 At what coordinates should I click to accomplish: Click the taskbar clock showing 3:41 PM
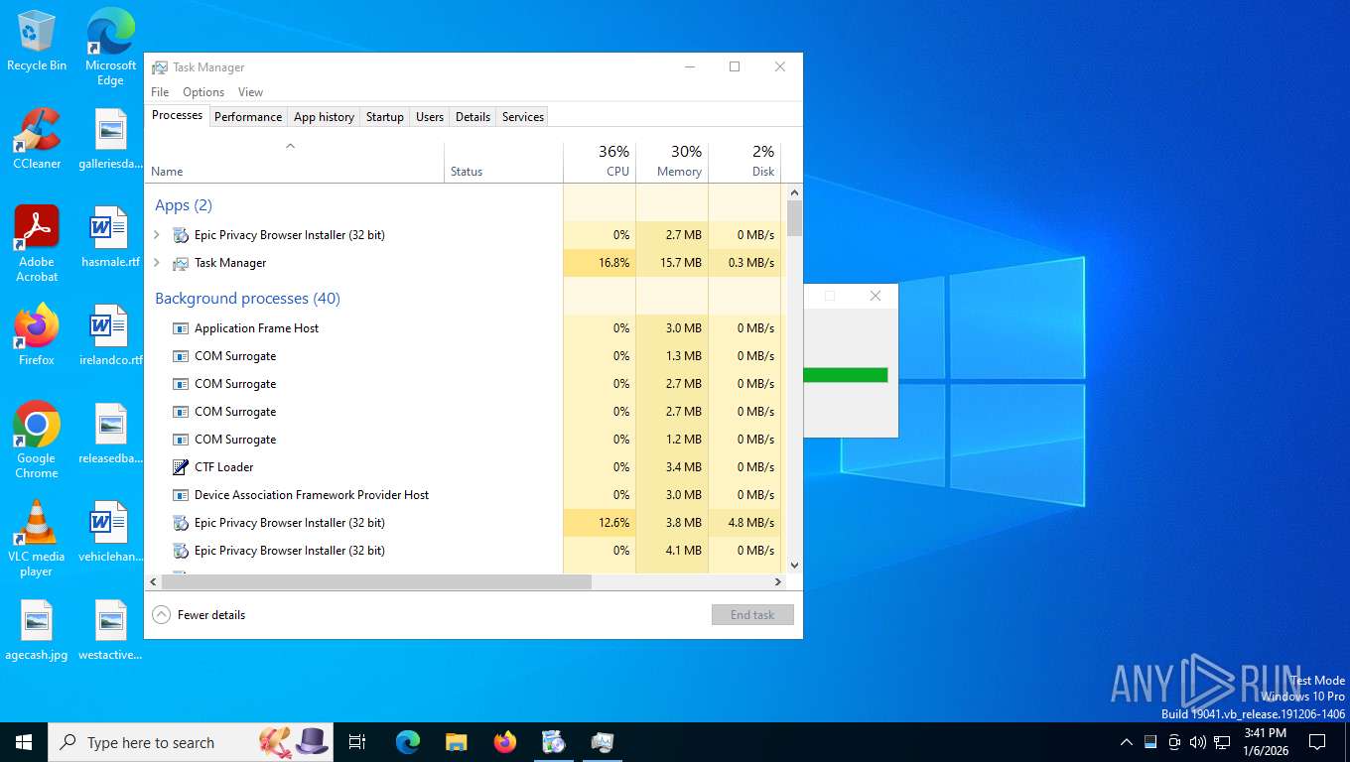(x=1265, y=742)
